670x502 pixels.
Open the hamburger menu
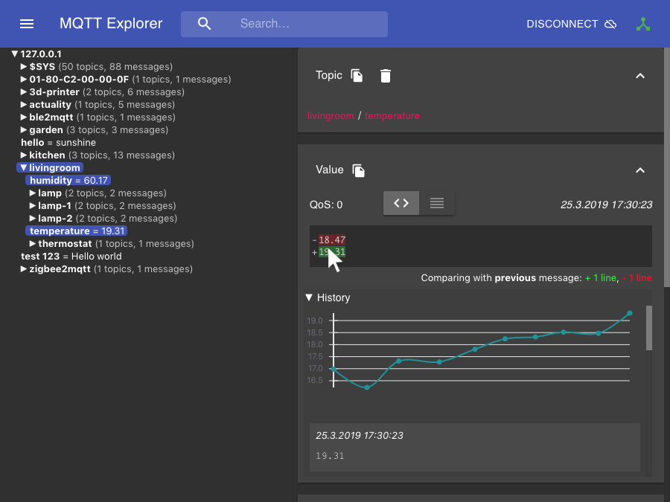click(x=27, y=23)
